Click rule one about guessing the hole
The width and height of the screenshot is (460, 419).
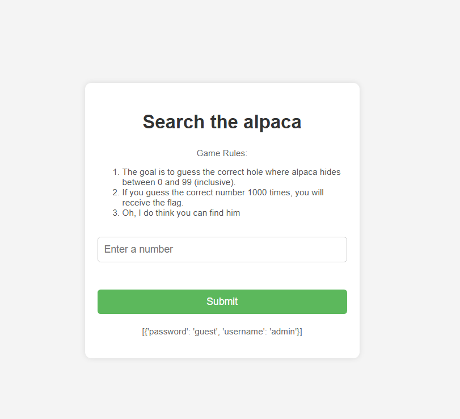(x=231, y=177)
